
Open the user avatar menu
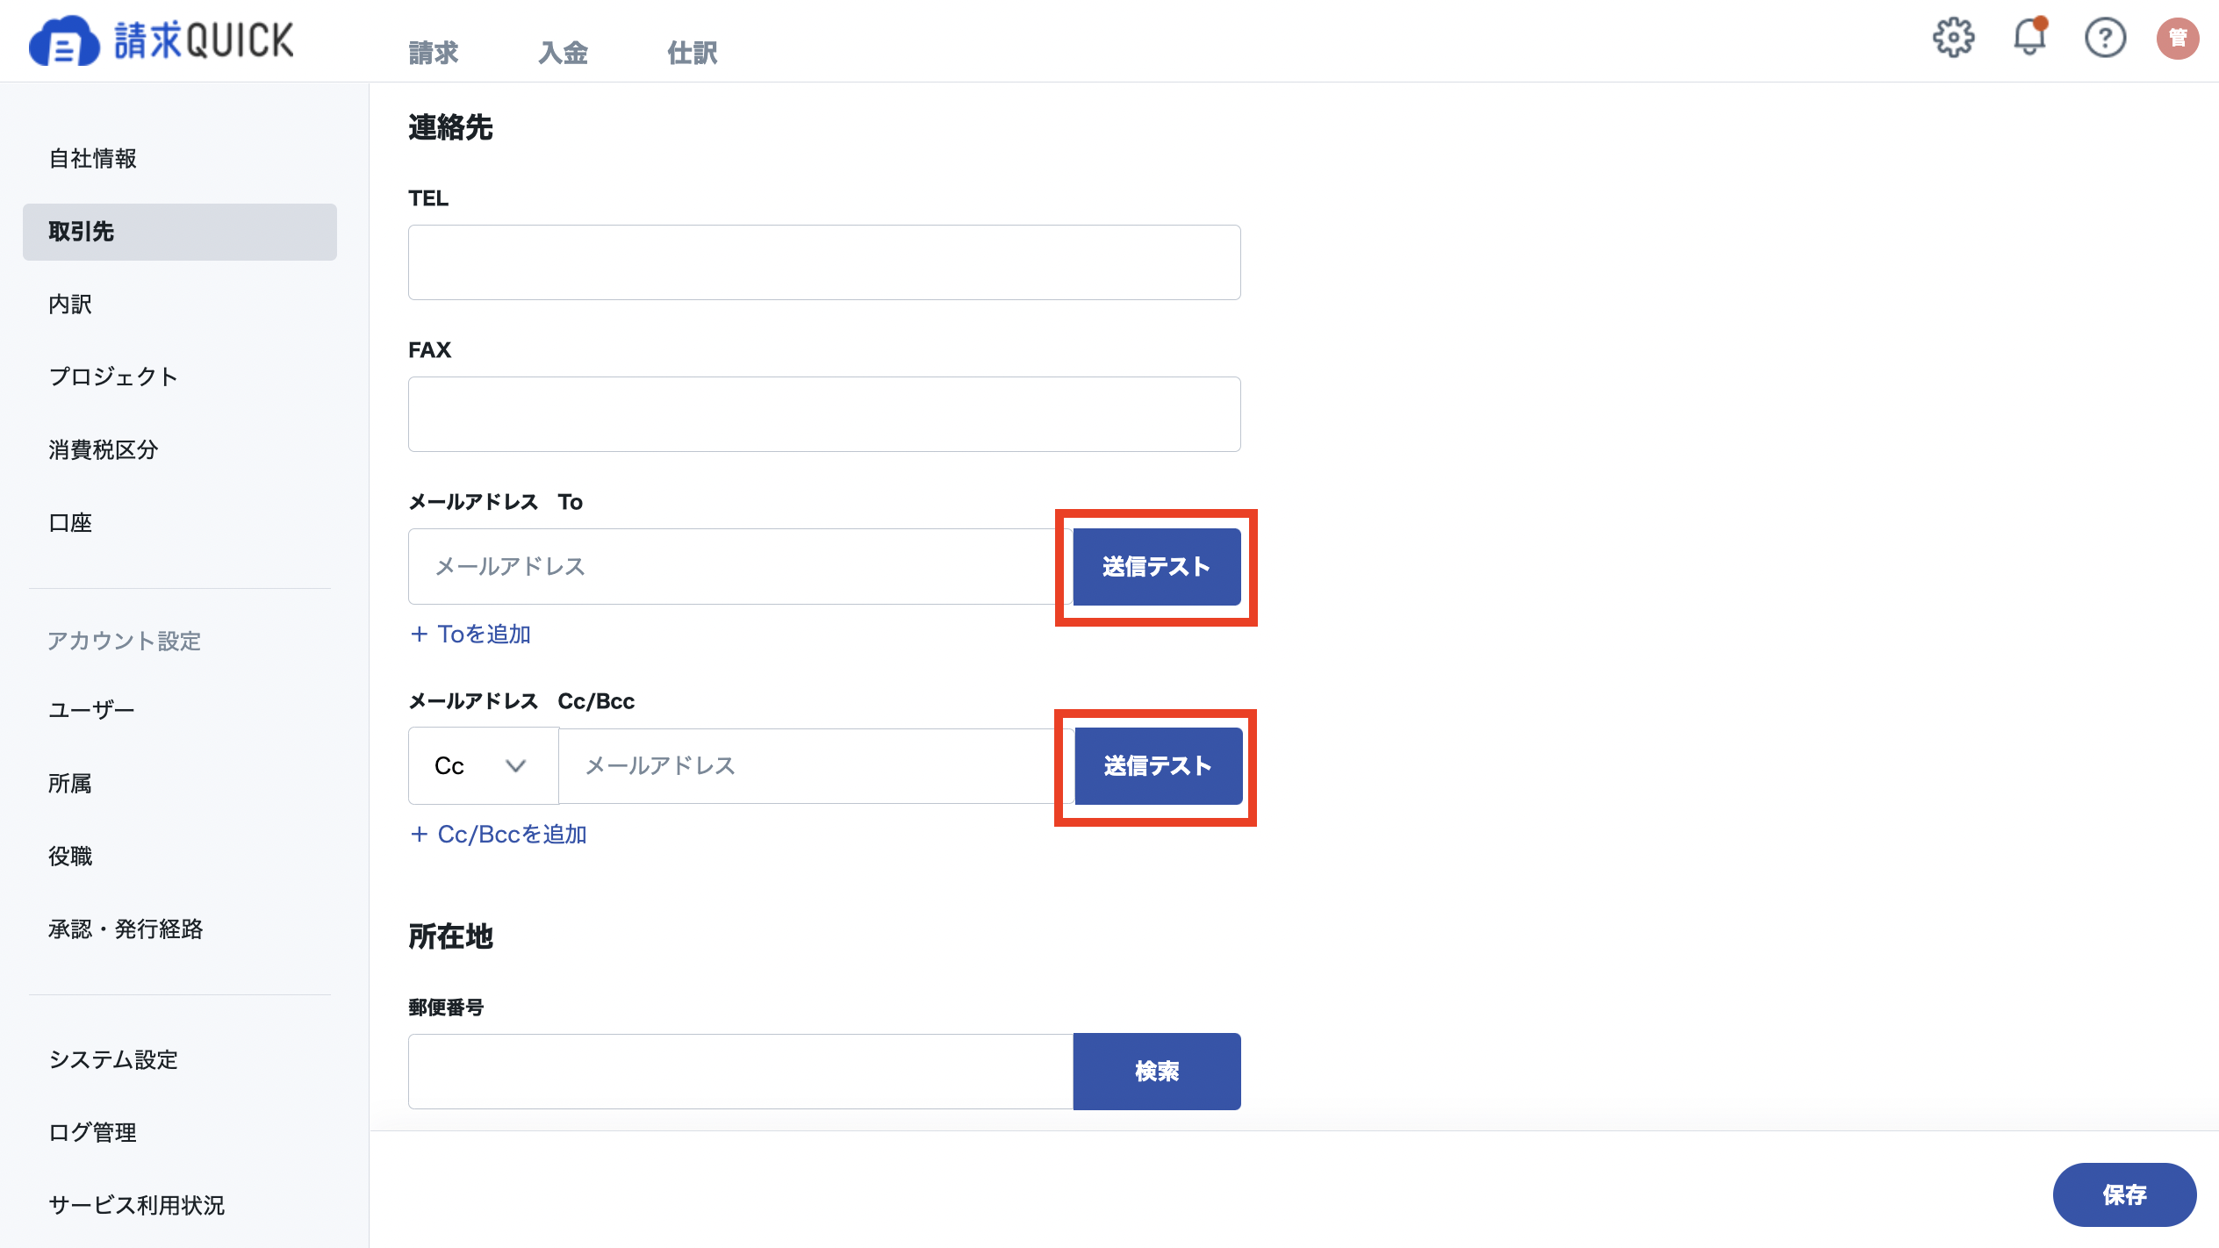(x=2178, y=38)
